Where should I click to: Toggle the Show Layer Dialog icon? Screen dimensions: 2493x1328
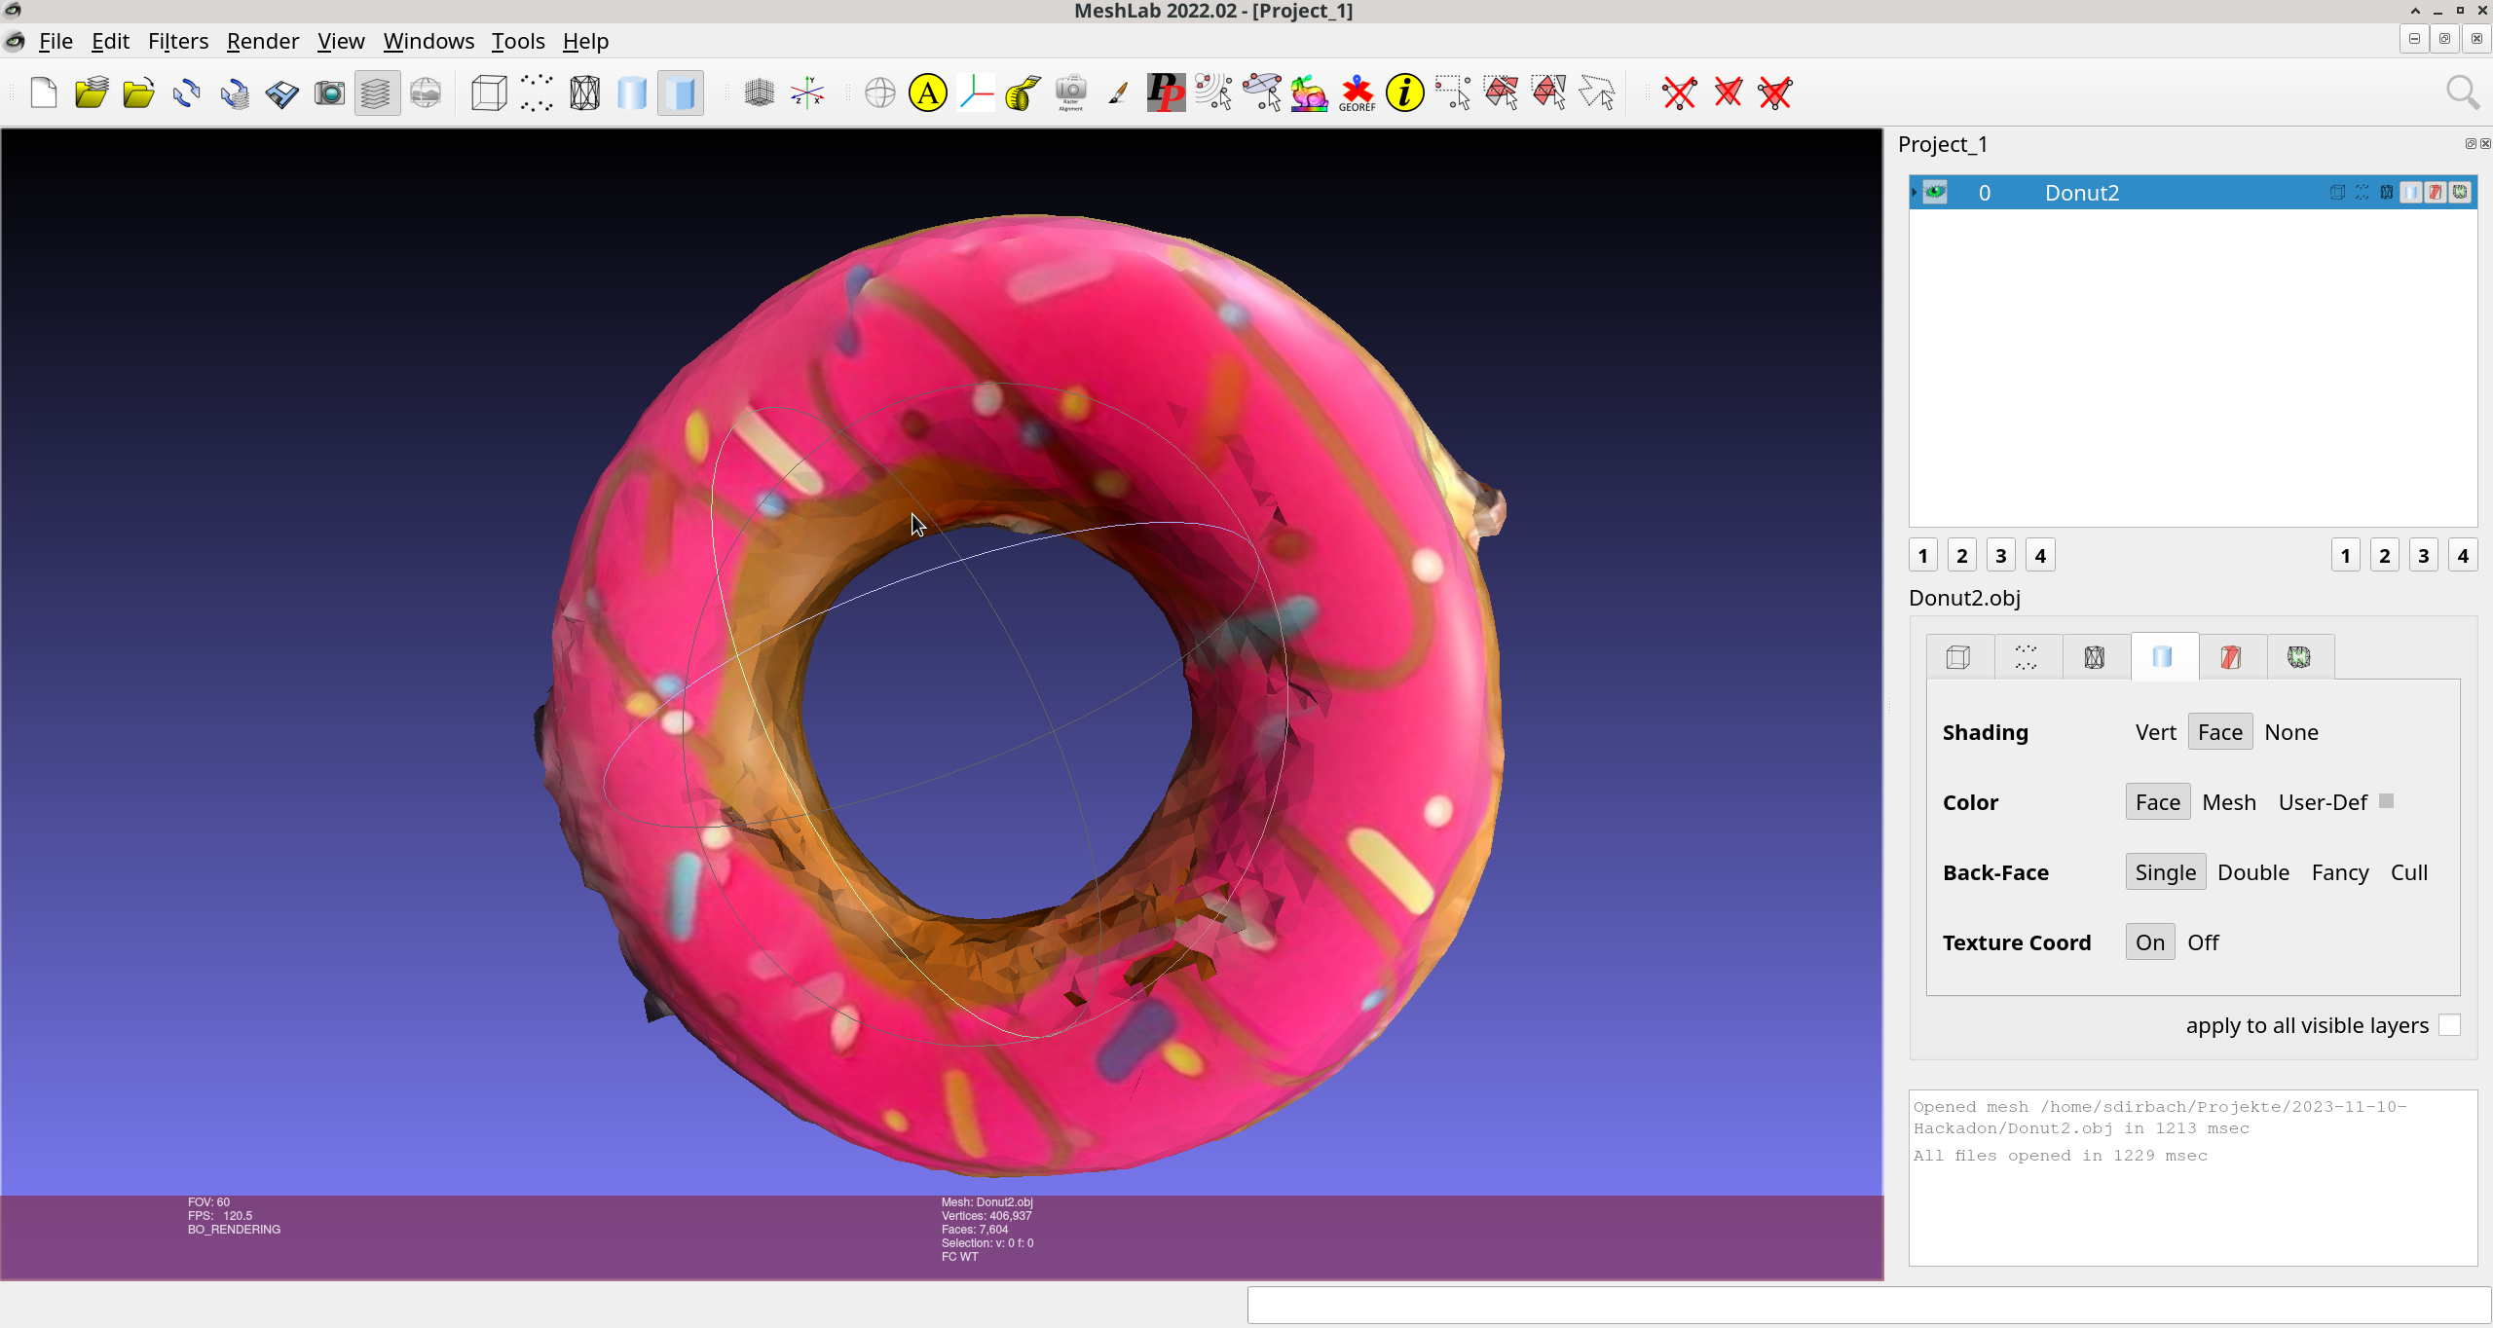tap(377, 93)
